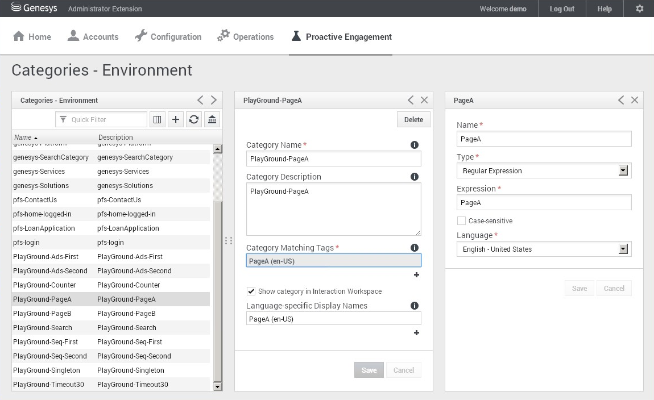Click the category list scrollbar down arrow
The height and width of the screenshot is (400, 654).
[x=217, y=386]
